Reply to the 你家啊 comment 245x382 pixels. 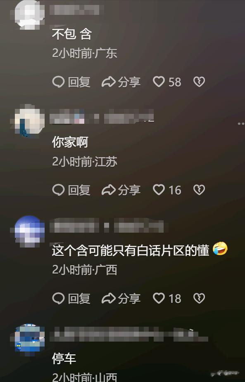(x=71, y=190)
